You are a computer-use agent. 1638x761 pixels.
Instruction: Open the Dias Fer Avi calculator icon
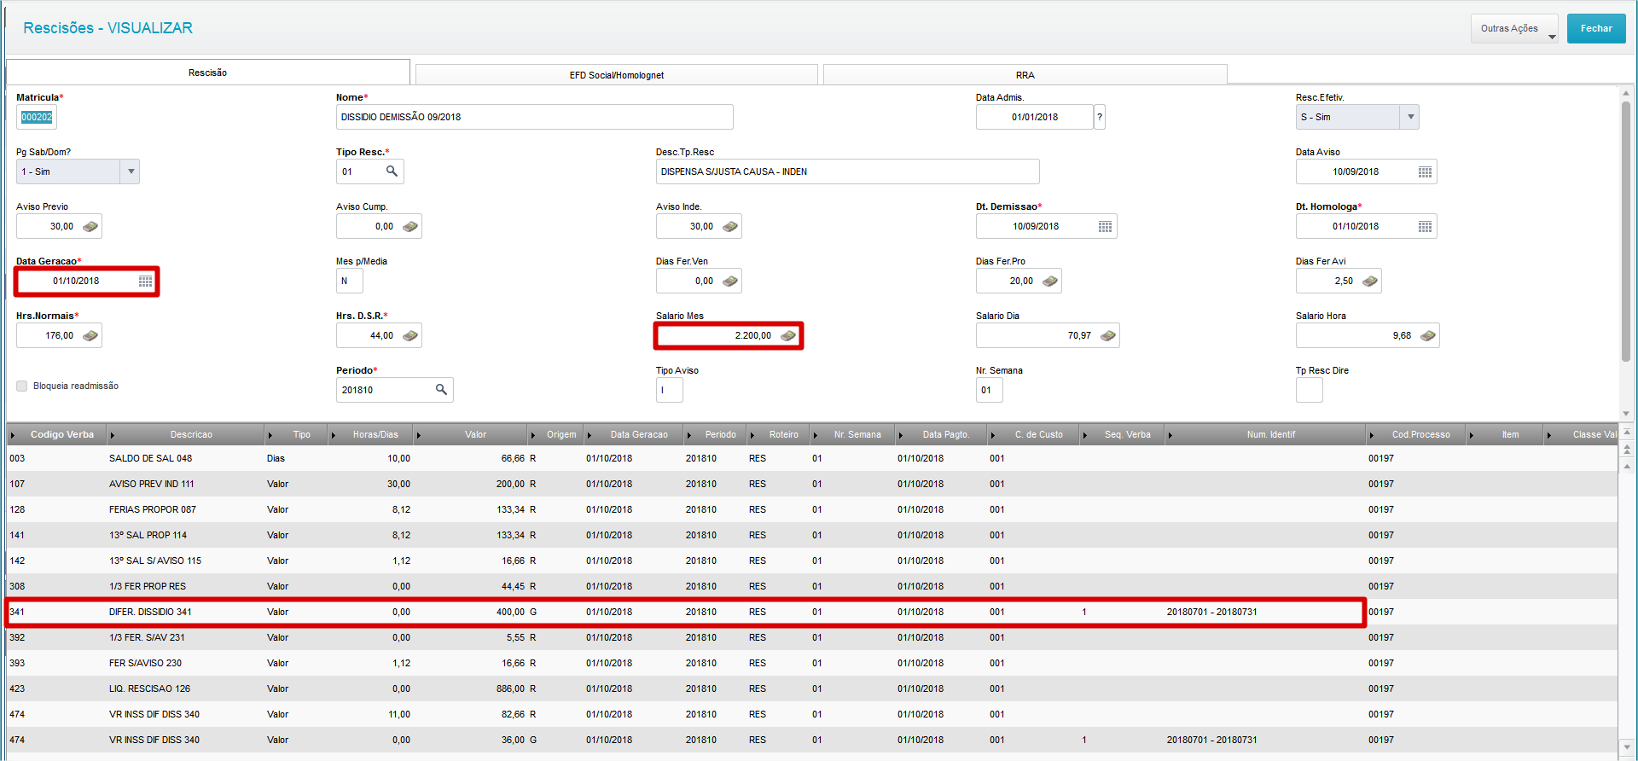pos(1370,282)
